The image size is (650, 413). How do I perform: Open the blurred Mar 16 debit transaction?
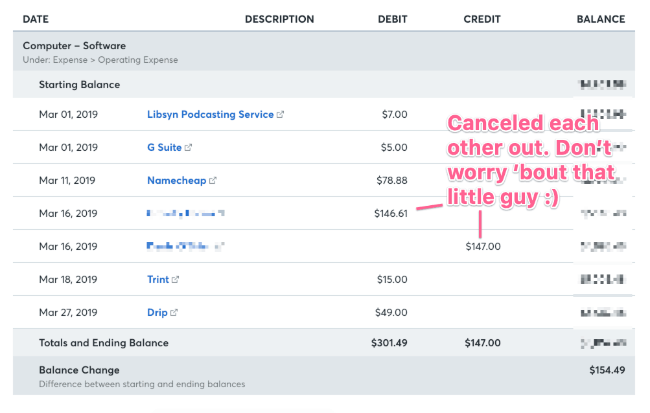coord(185,214)
